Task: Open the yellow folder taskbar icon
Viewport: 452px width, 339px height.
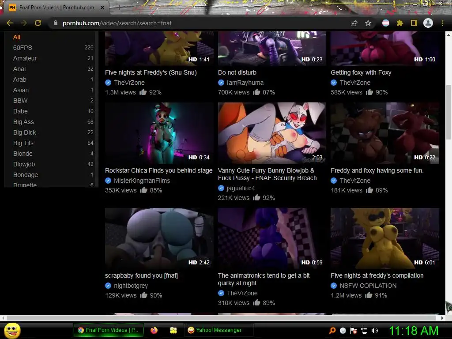Action: click(x=173, y=330)
